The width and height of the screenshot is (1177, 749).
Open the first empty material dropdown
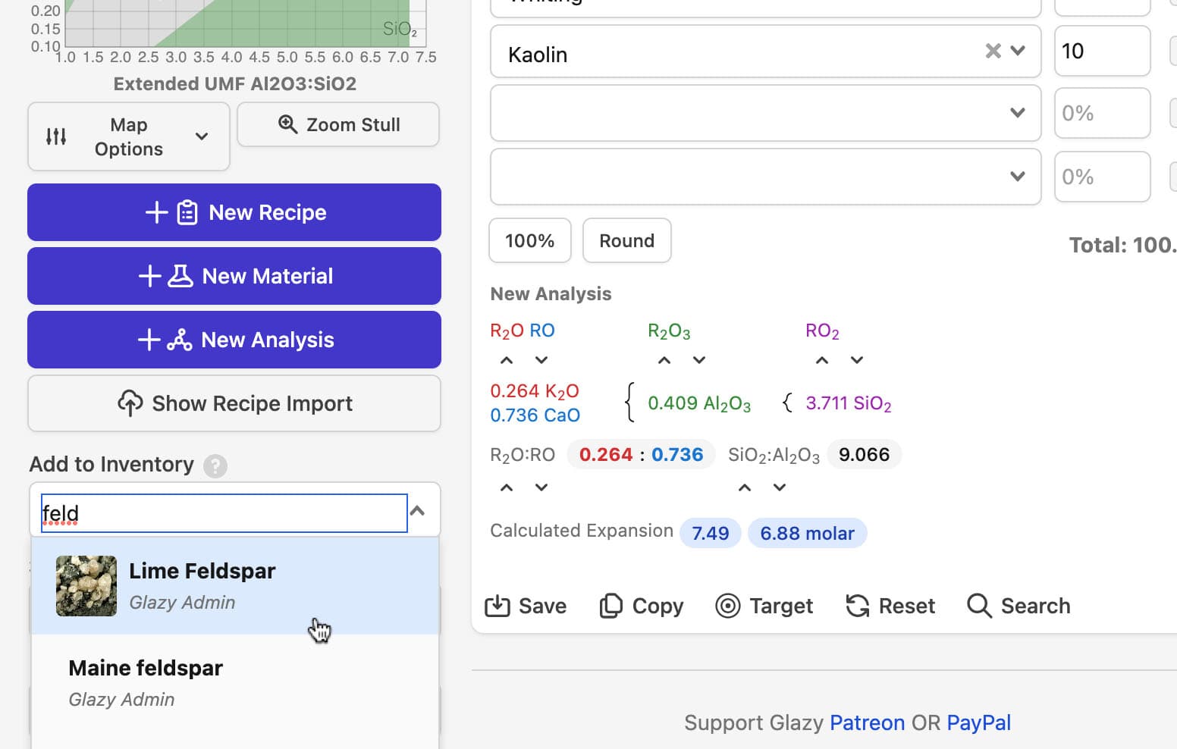click(x=1018, y=113)
